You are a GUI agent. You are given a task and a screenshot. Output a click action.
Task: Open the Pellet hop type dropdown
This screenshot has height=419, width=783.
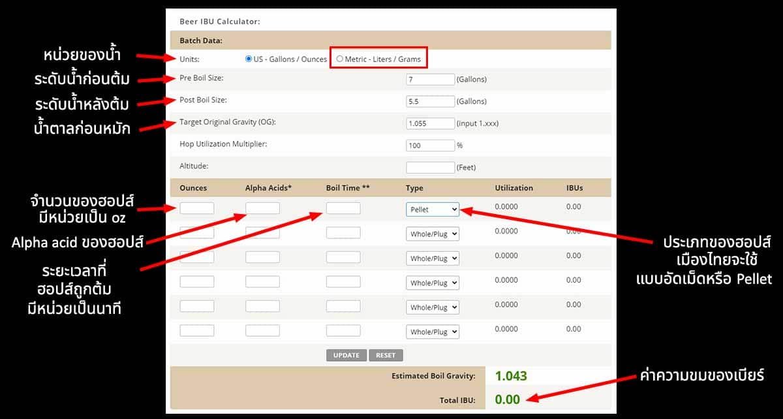tap(432, 209)
